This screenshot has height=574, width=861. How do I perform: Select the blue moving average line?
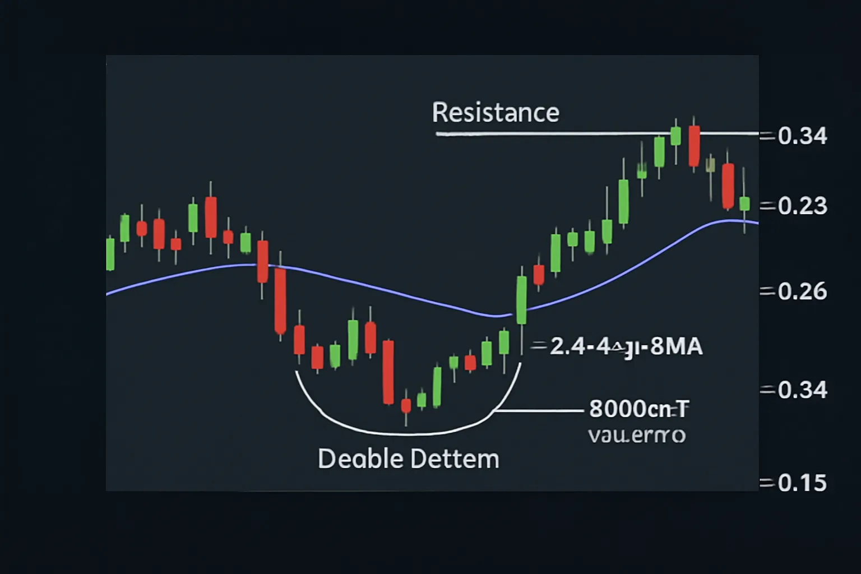tap(432, 269)
